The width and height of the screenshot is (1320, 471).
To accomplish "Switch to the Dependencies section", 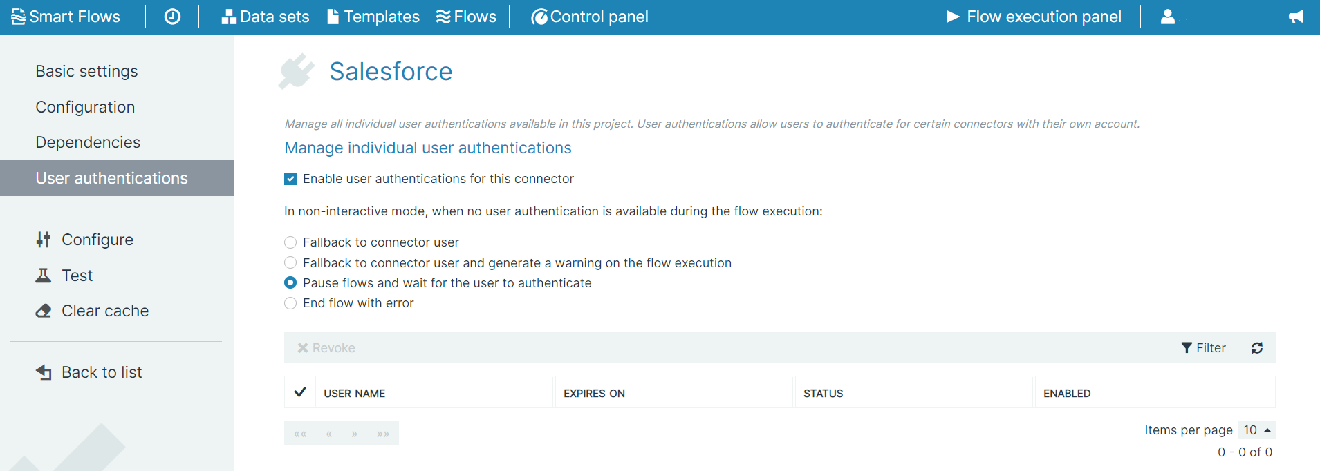I will [x=88, y=142].
